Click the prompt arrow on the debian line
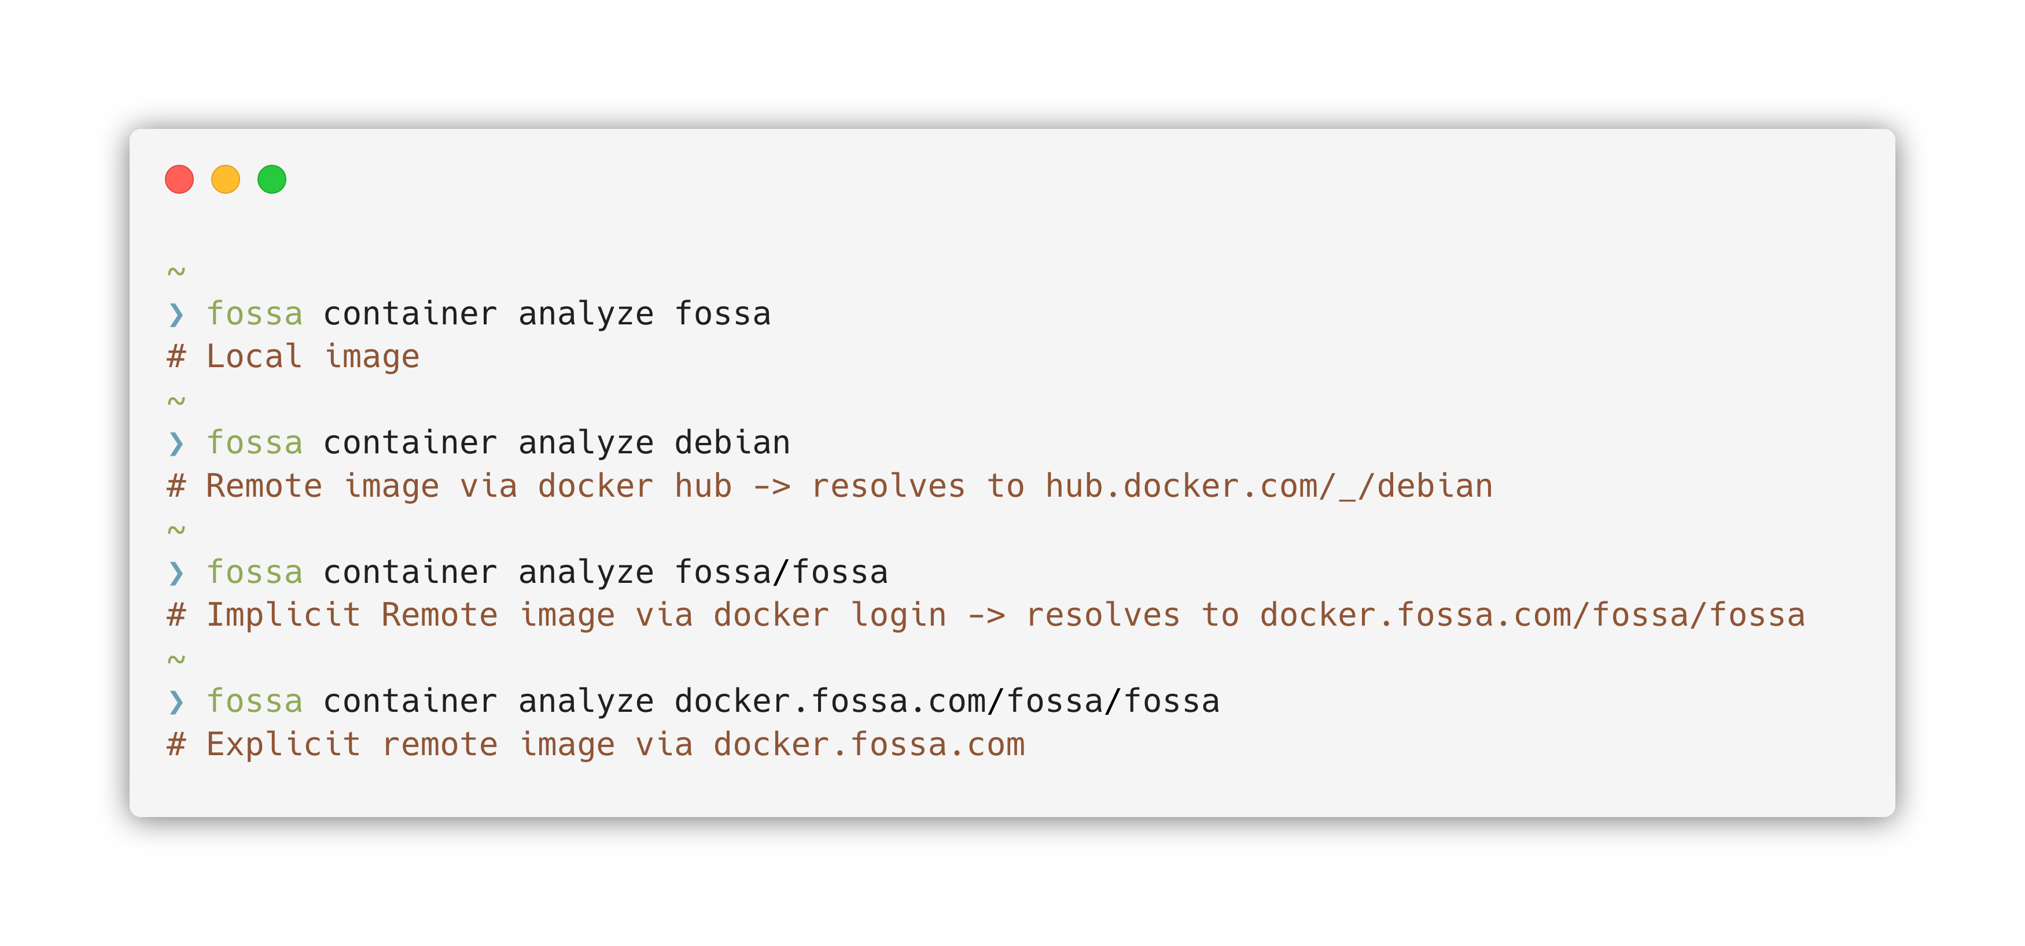 176,443
